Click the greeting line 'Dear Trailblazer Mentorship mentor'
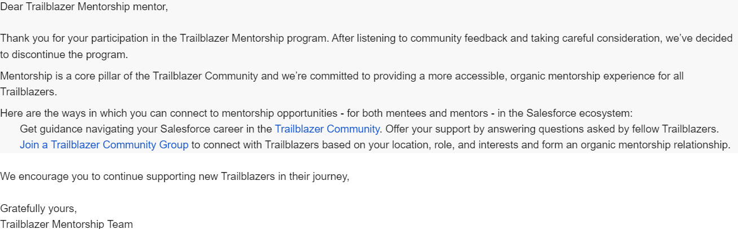 click(x=84, y=8)
